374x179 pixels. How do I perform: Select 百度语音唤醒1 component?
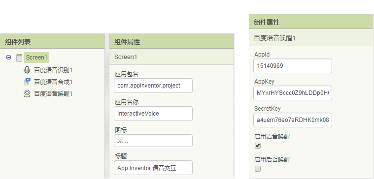coord(53,94)
